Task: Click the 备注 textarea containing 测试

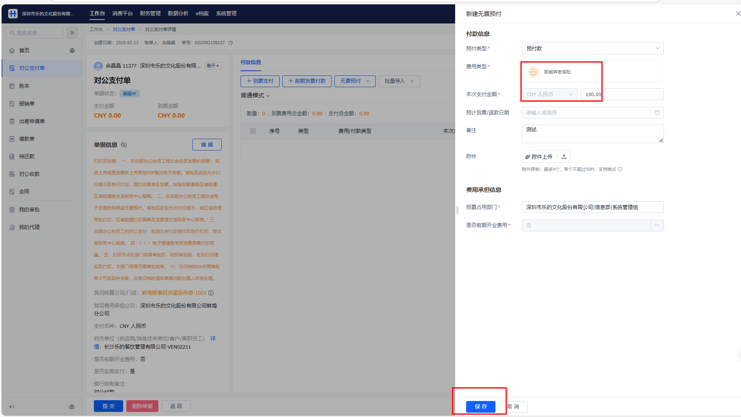Action: click(x=593, y=134)
